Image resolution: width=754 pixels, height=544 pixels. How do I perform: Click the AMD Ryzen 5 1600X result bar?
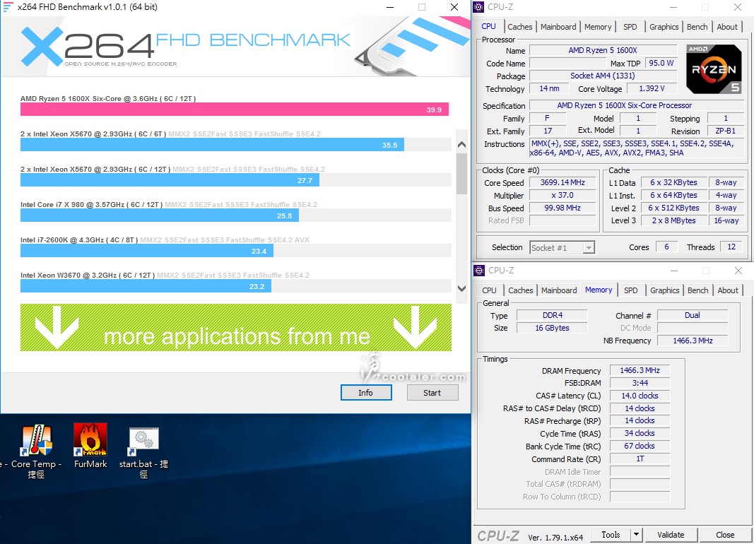point(234,110)
